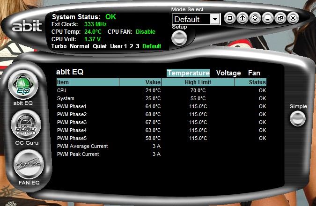The width and height of the screenshot is (316, 206).
Task: Open the OC Guru icon
Action: coord(26,125)
